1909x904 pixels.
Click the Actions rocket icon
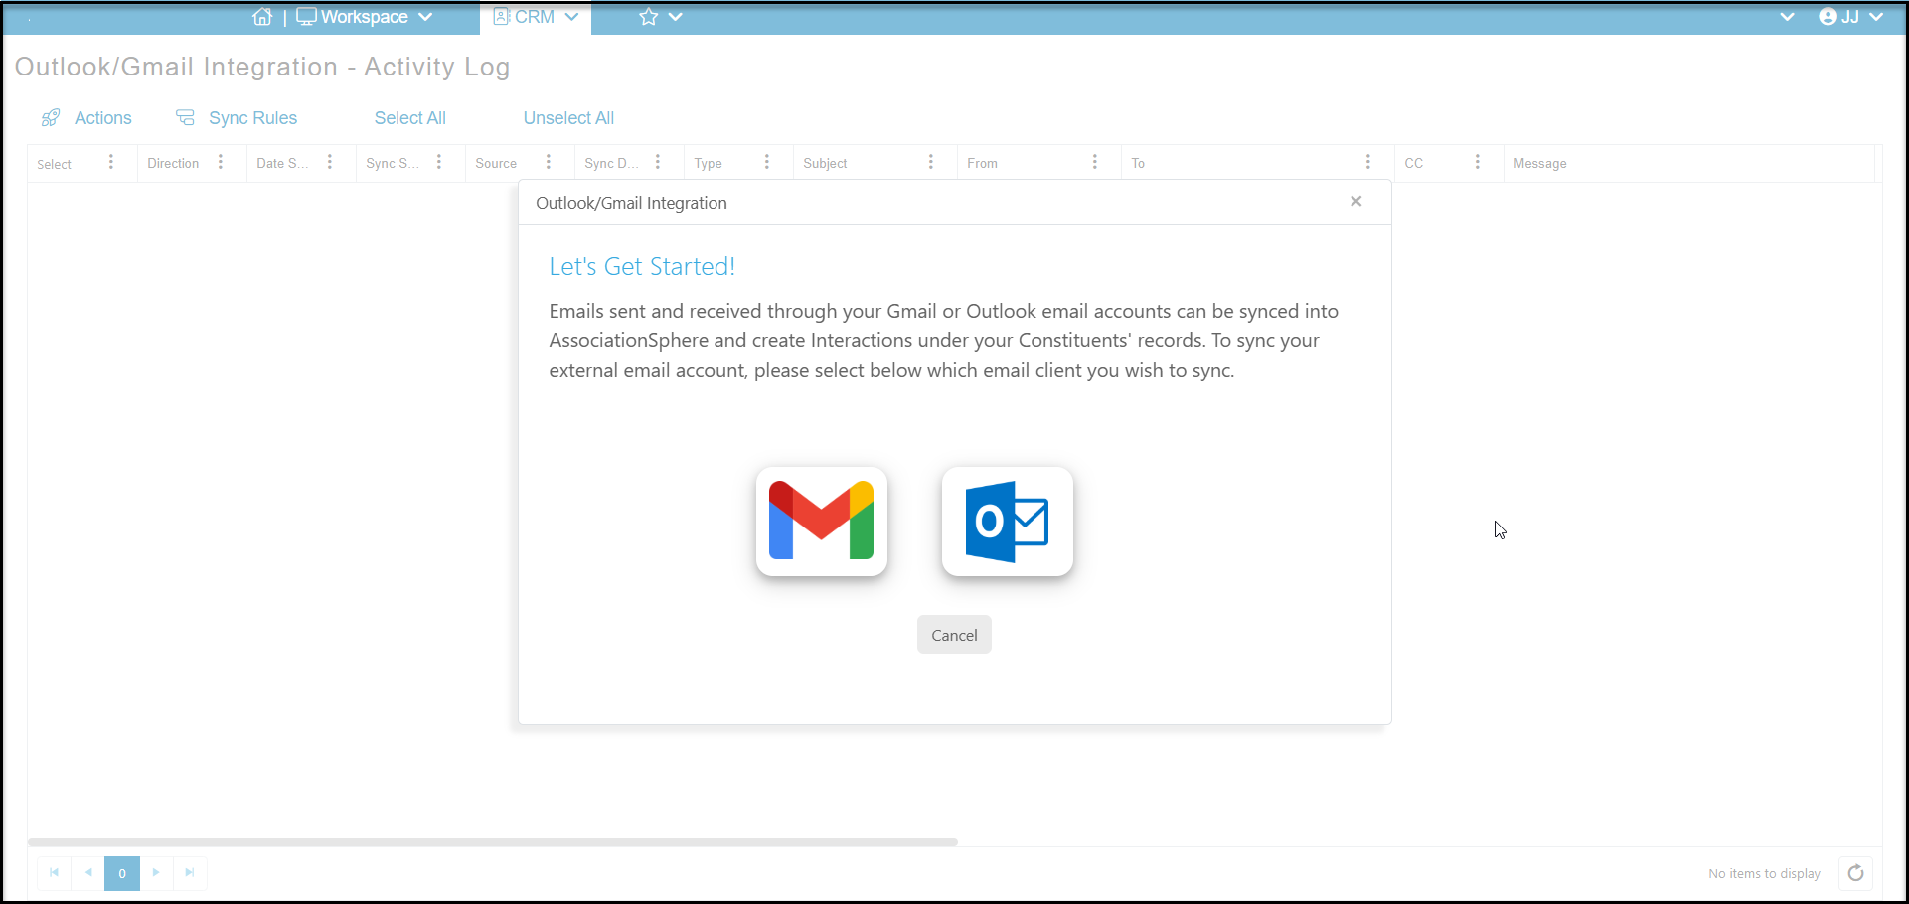tap(51, 118)
